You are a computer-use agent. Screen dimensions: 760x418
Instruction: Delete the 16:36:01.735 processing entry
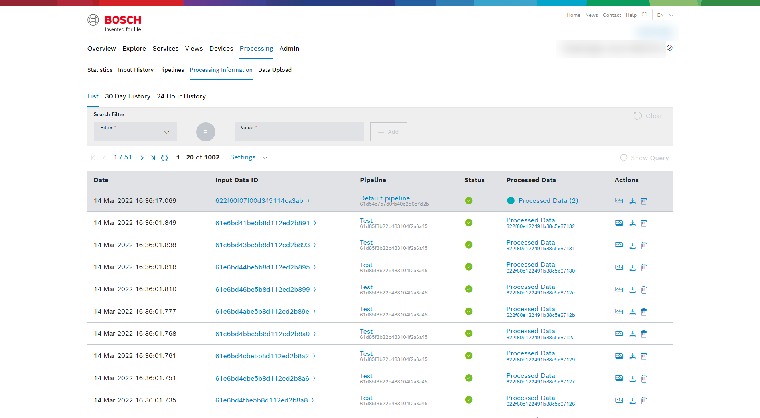click(644, 400)
